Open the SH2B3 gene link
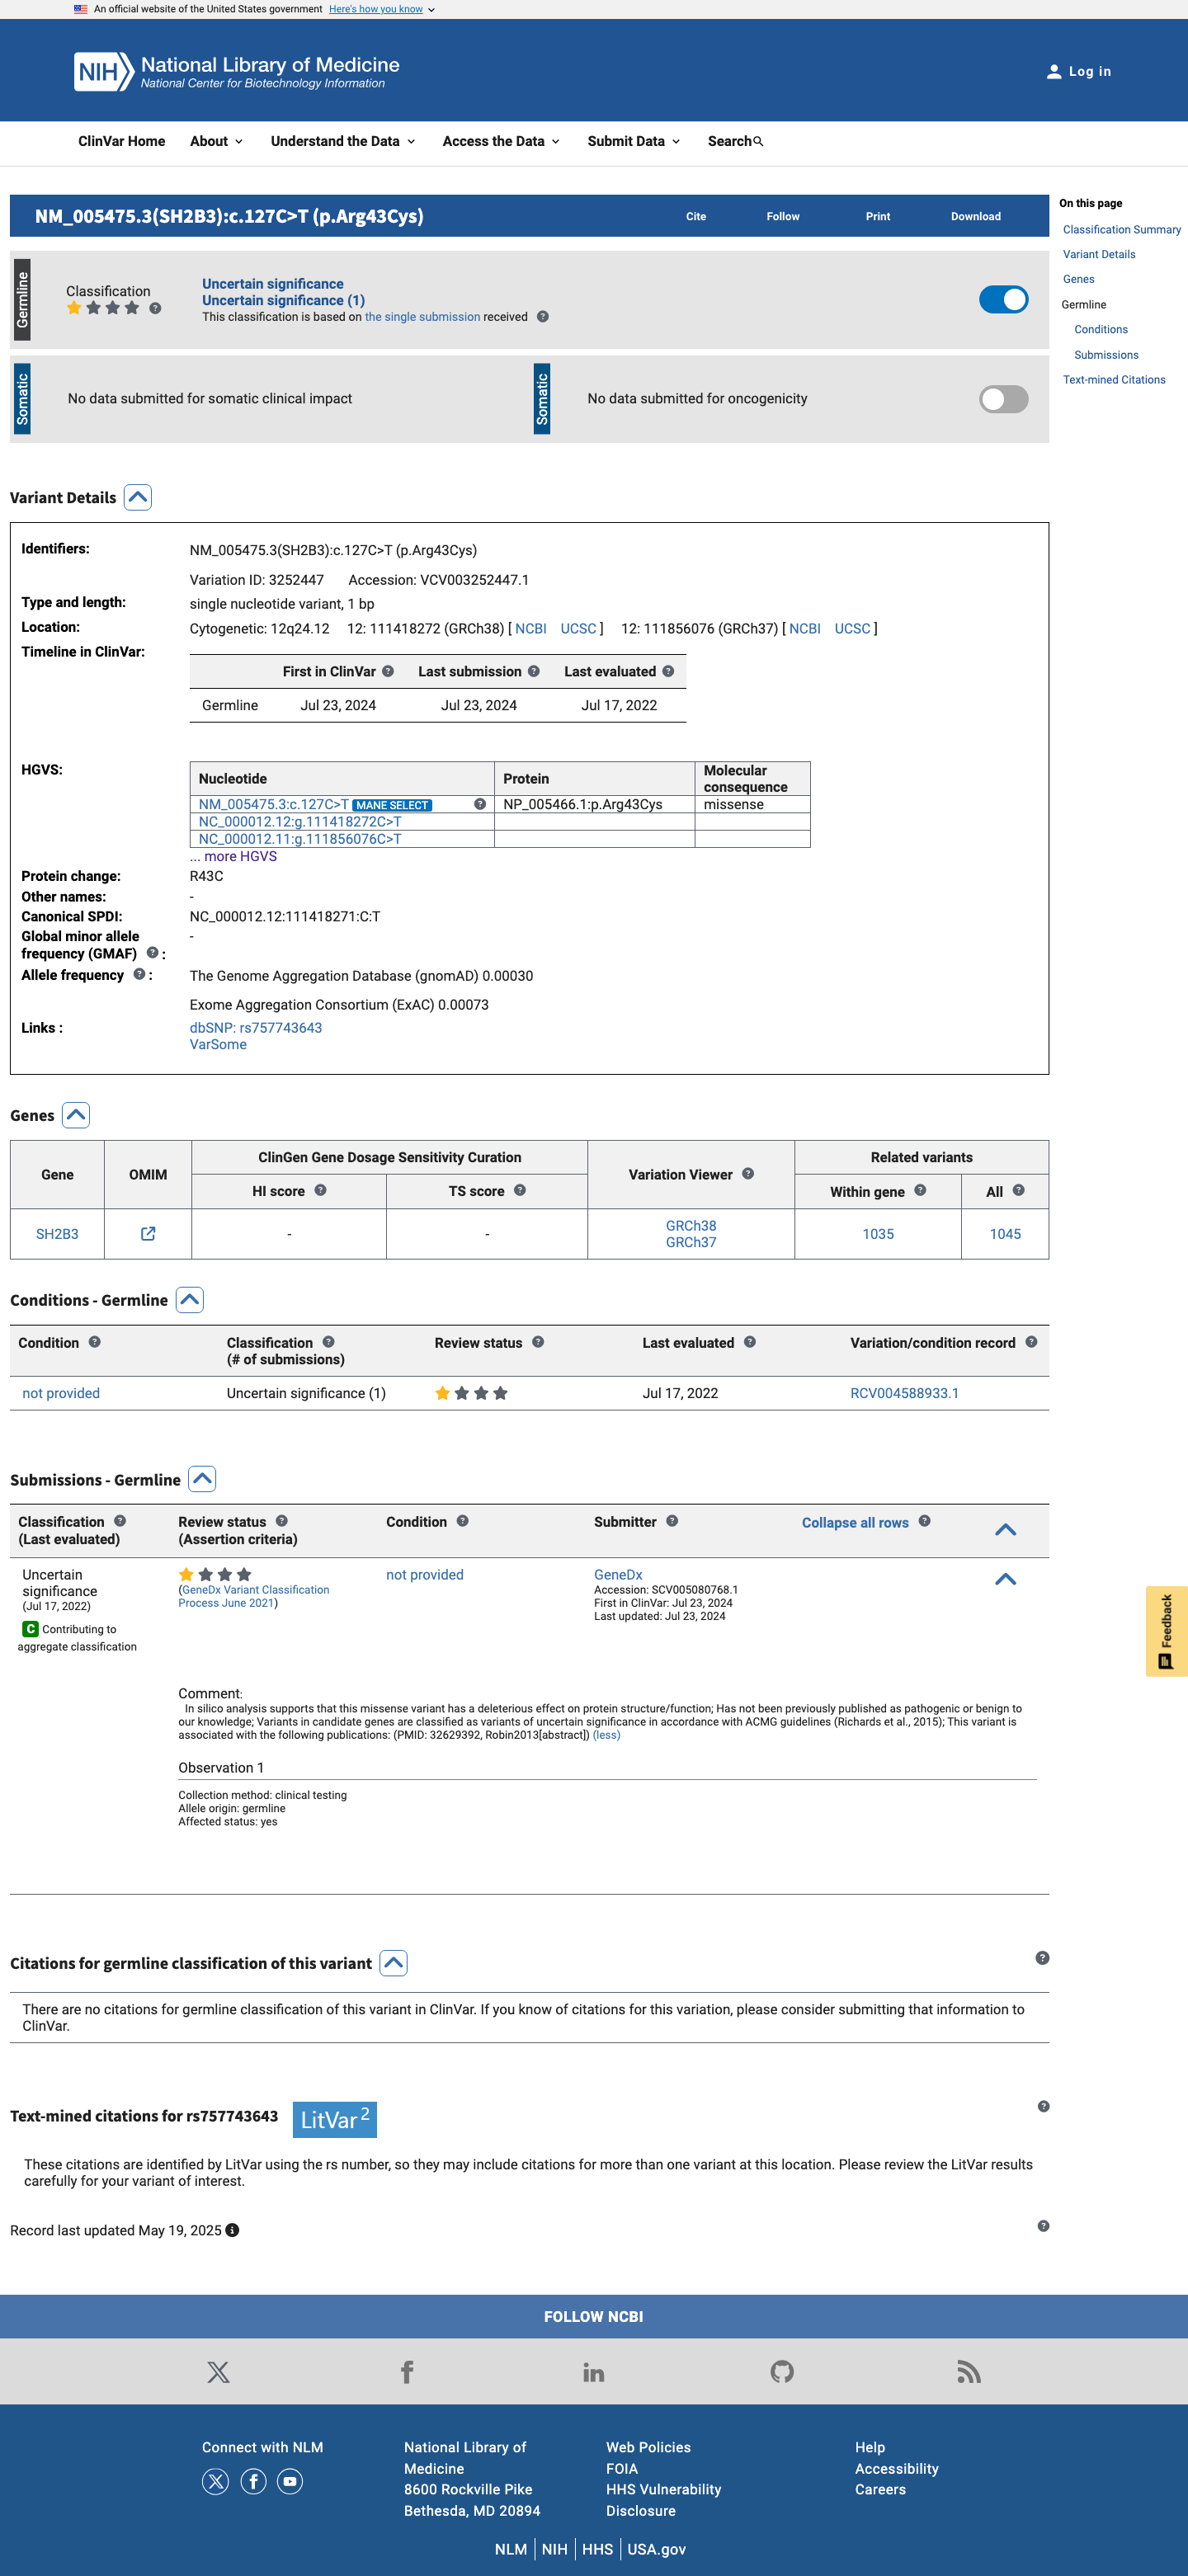 coord(57,1234)
